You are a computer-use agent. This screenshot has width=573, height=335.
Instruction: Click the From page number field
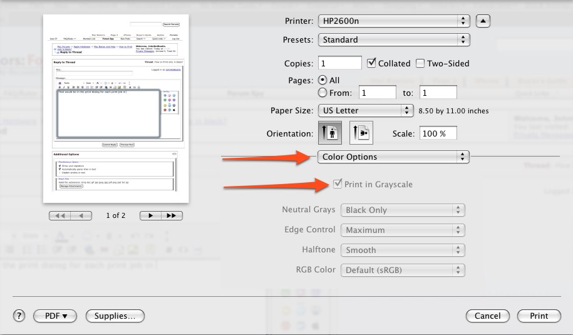[x=378, y=93]
